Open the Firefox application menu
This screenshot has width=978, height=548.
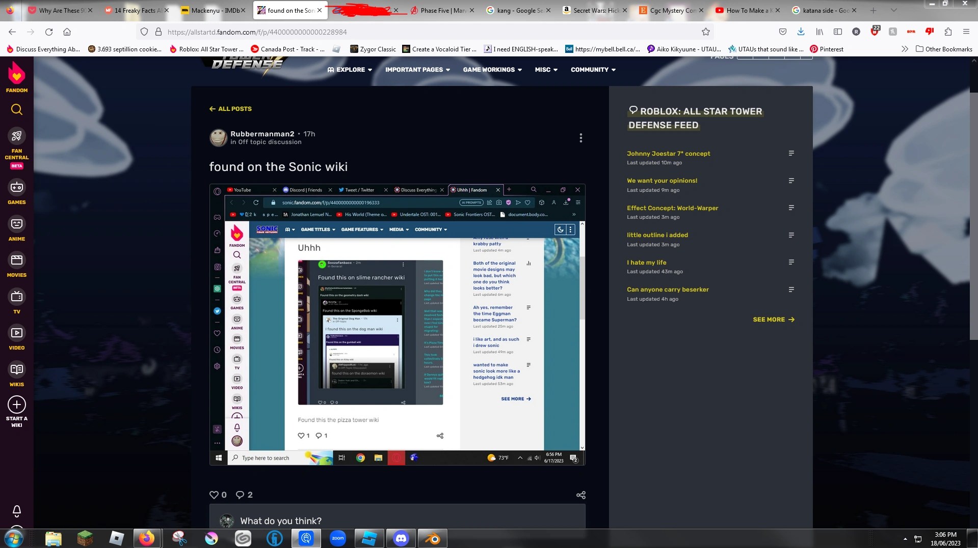click(966, 32)
